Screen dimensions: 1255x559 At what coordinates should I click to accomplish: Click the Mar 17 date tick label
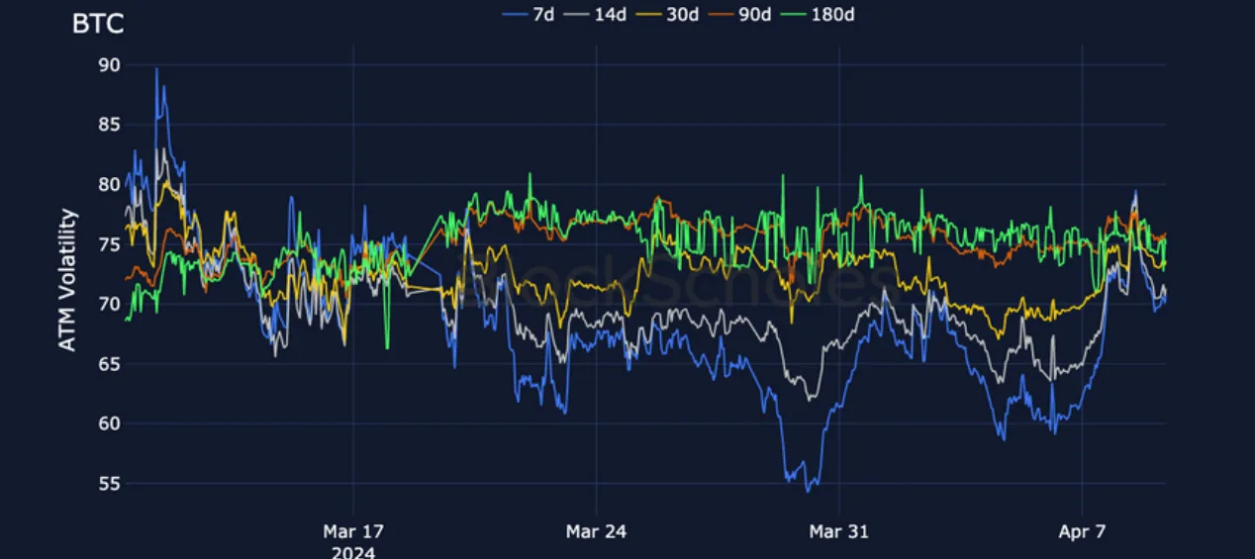tap(353, 532)
